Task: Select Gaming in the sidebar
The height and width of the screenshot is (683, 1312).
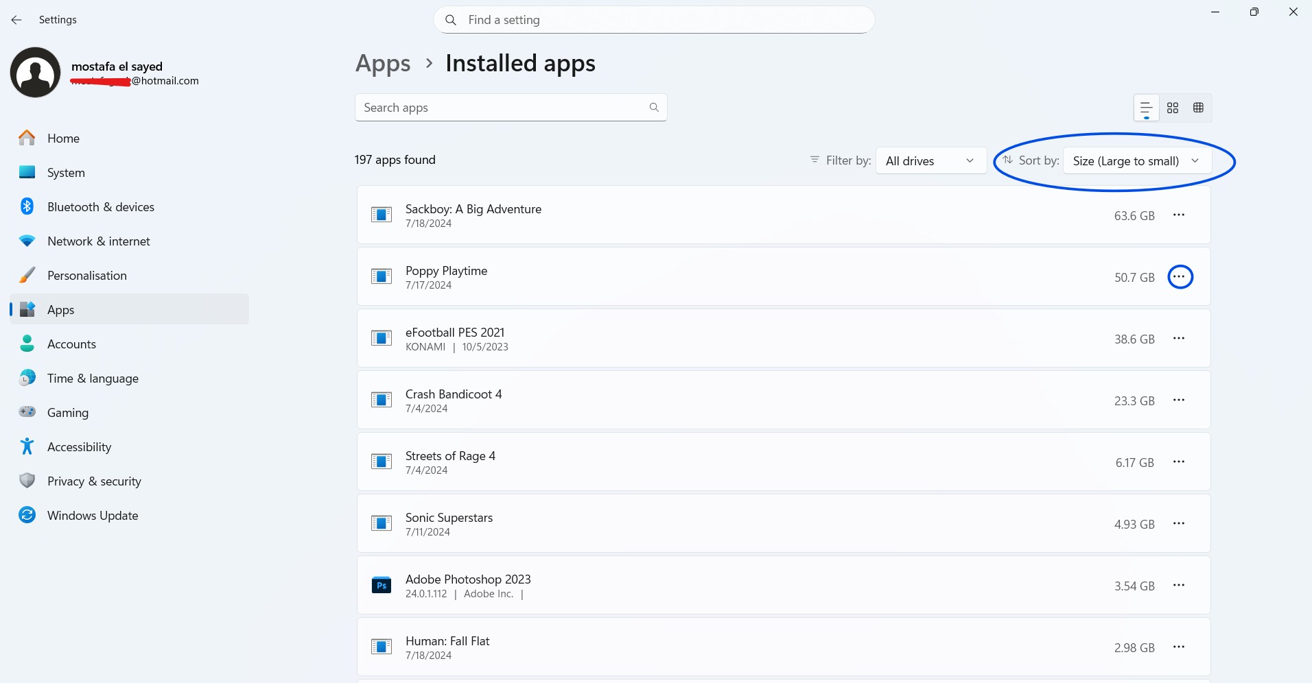Action: [x=67, y=413]
